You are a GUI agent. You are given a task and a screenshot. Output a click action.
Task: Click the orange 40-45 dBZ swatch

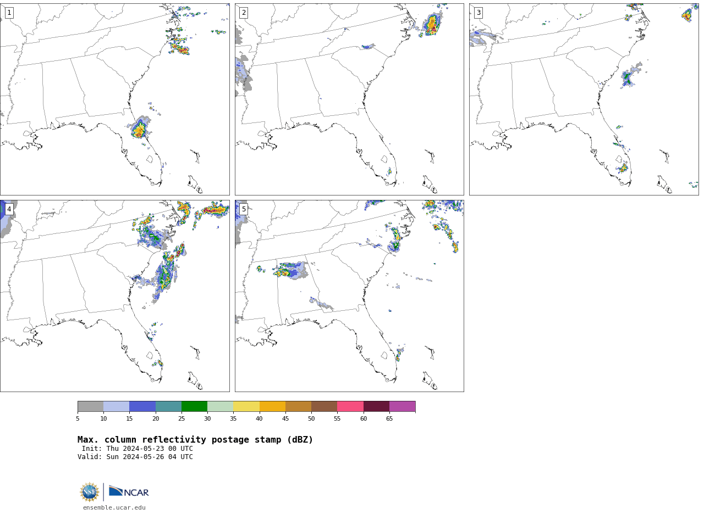[272, 406]
